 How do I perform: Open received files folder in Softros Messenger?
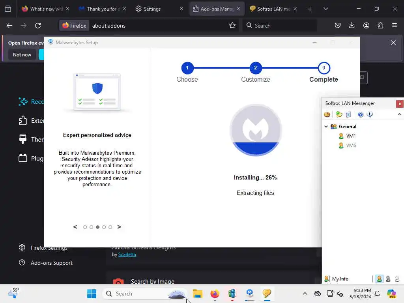click(339, 114)
